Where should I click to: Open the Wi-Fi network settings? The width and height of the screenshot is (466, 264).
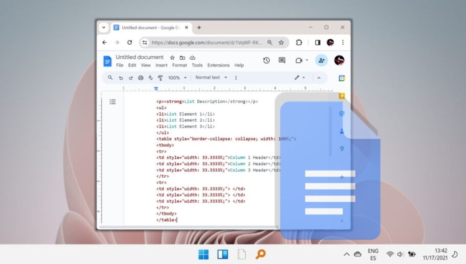pos(390,254)
